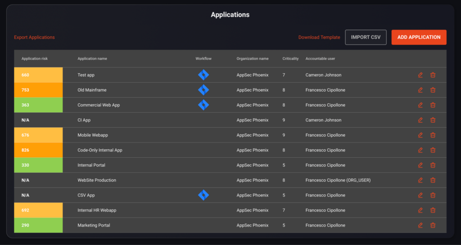Viewport: 461px width, 245px height.
Task: Select the 290 risk score cell
Action: pyautogui.click(x=38, y=225)
